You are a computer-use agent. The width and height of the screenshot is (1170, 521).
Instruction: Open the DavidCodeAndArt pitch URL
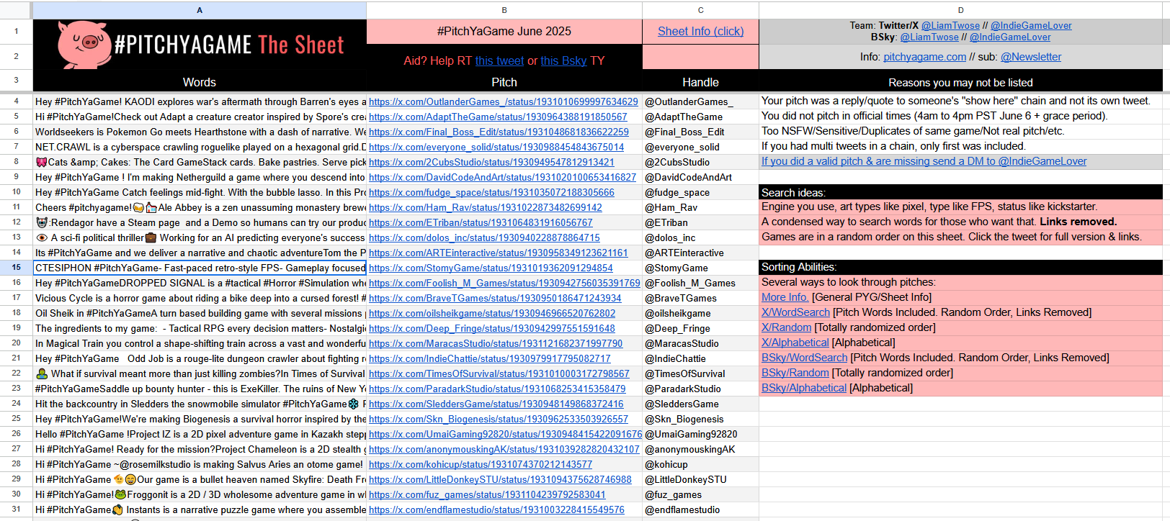(x=502, y=177)
